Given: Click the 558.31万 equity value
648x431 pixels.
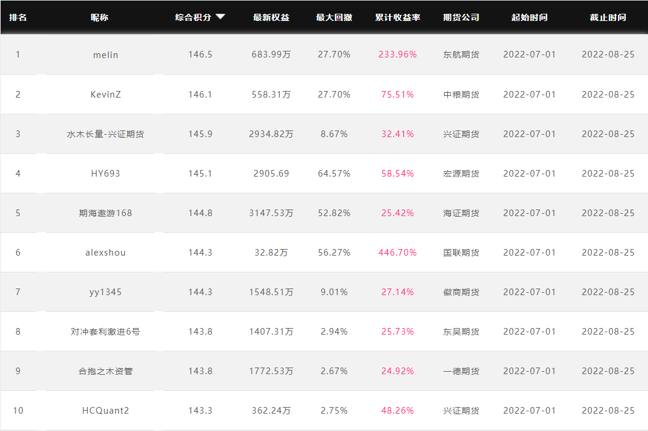Looking at the screenshot, I should coord(271,95).
